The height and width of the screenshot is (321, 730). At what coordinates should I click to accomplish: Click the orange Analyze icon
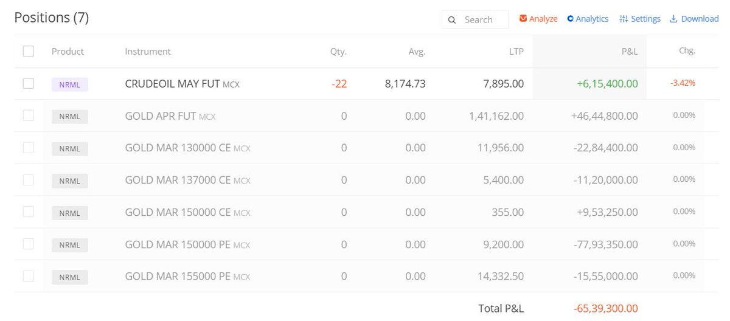pos(523,18)
